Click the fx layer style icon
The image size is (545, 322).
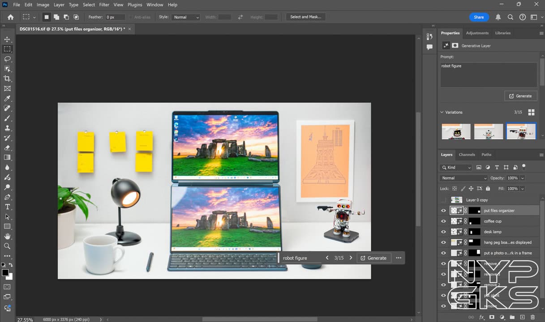pos(482,317)
